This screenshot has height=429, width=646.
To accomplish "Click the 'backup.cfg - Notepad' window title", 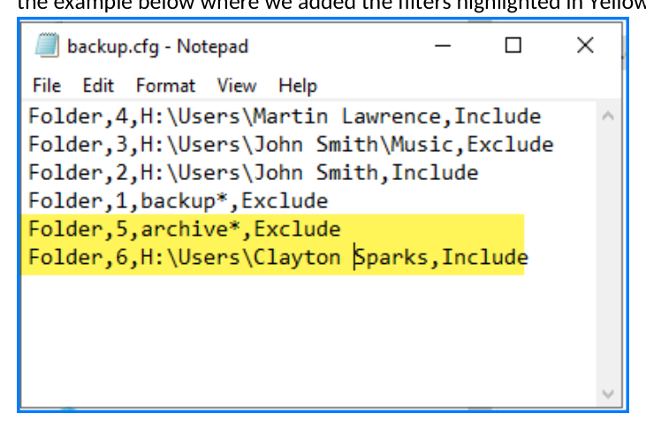I will 158,47.
